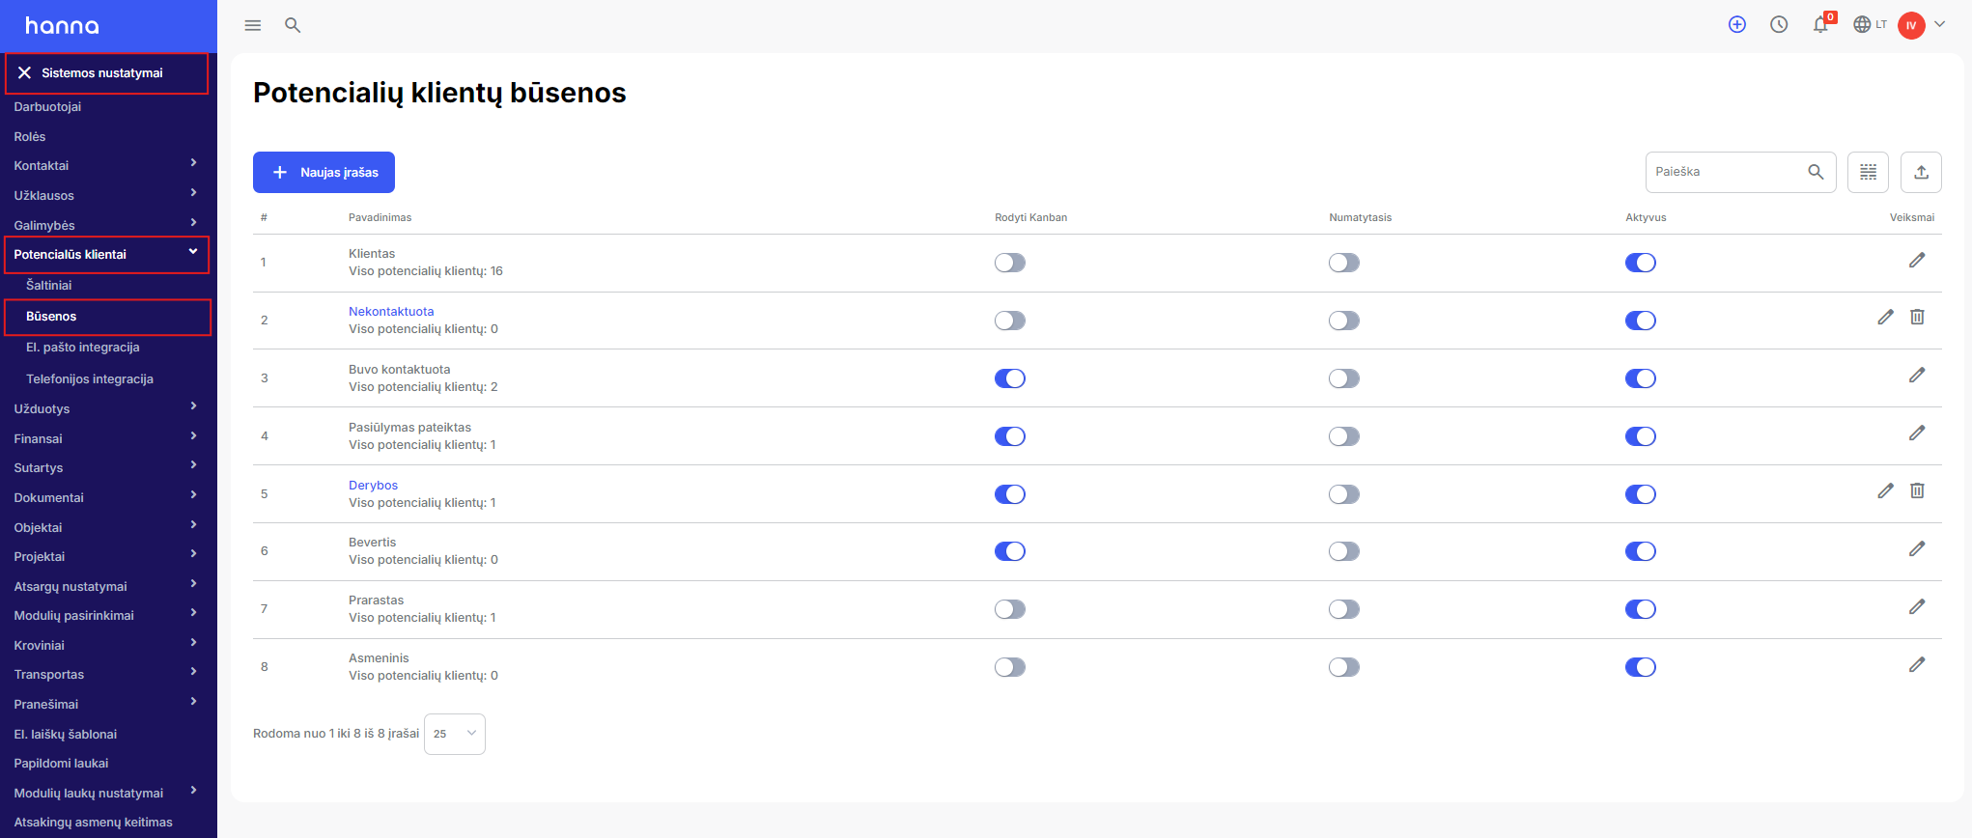Expand Sutartys in sidebar
The width and height of the screenshot is (1972, 838).
tap(194, 465)
